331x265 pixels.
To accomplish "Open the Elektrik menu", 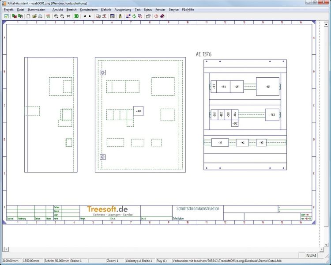I will (x=106, y=9).
